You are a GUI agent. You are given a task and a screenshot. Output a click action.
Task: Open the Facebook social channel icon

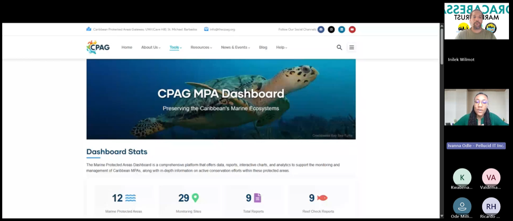[321, 30]
